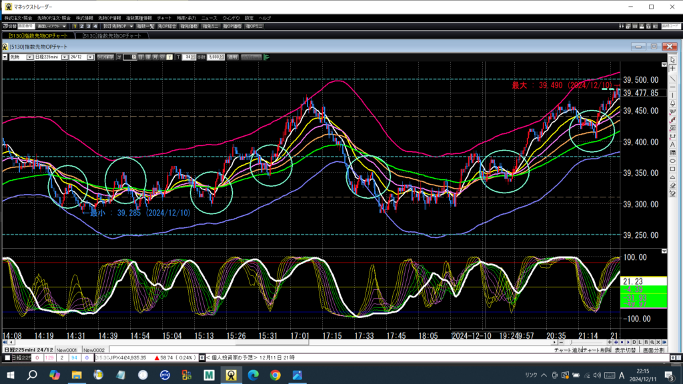Viewport: 683px width, 384px height.
Task: Select the rectangle drawing tool
Action: point(672,169)
